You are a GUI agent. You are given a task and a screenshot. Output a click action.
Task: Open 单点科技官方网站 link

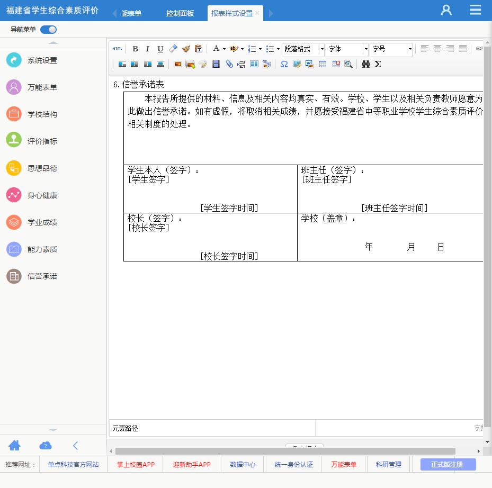pos(73,465)
